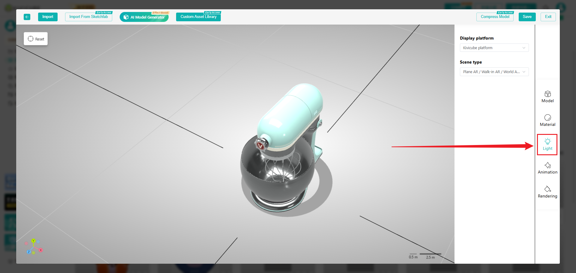
Task: Open the Animation panel icon
Action: tap(547, 168)
